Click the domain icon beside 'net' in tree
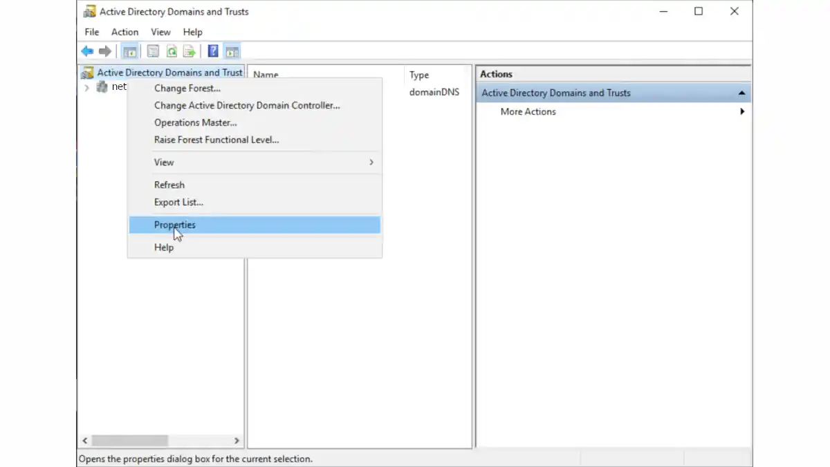The width and height of the screenshot is (830, 467). [102, 87]
